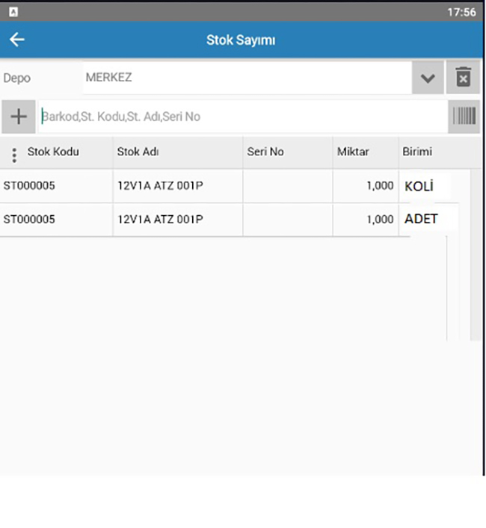Click the 1,000 quantity in KOLİ row
This screenshot has height=528, width=486.
(380, 185)
